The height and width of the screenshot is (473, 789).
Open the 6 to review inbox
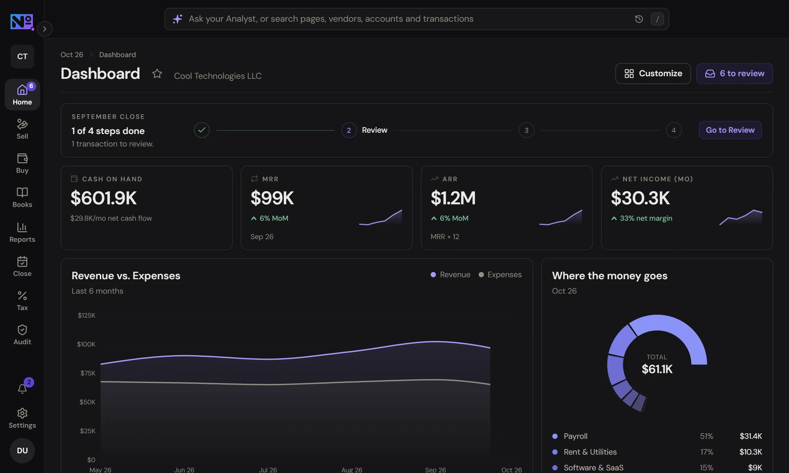point(734,74)
